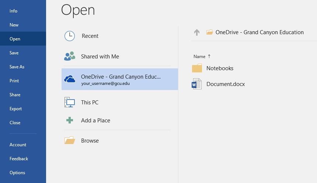This screenshot has width=317, height=183.
Task: Open Document.docx file name
Action: click(226, 84)
